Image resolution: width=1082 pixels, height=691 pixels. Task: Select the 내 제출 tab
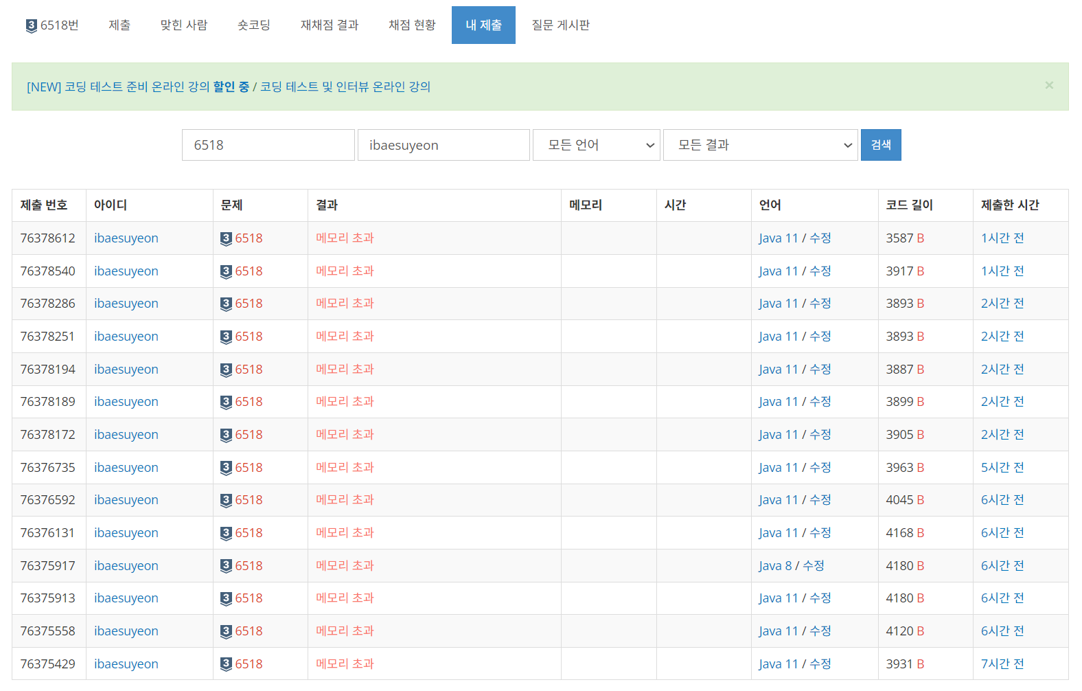point(483,25)
